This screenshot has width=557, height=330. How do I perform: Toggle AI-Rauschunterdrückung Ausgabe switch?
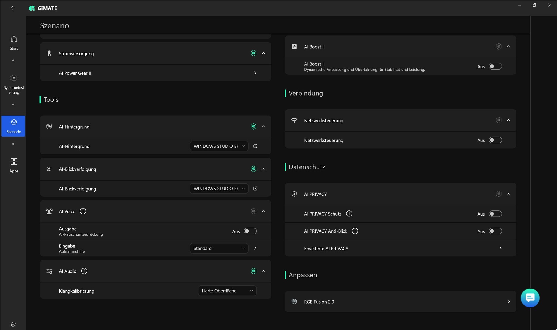250,231
